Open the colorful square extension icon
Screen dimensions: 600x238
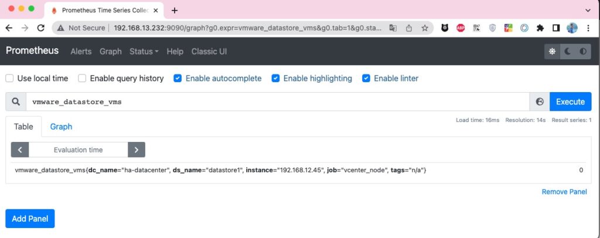pos(508,28)
